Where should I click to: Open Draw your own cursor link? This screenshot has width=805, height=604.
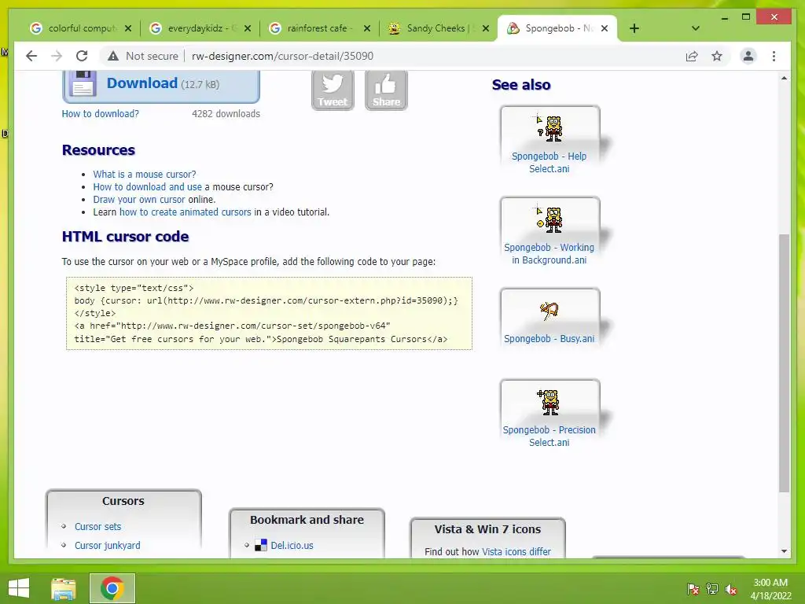[x=138, y=199]
